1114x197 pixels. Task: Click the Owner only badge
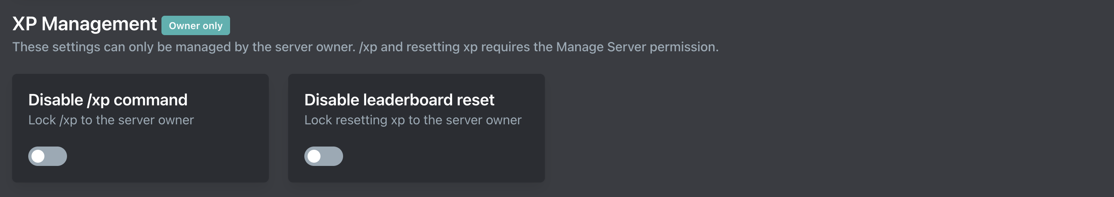pyautogui.click(x=195, y=25)
